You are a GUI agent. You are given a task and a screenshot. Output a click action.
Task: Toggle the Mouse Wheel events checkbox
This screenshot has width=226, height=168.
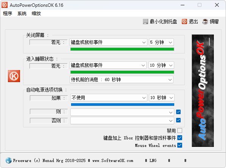pyautogui.click(x=180, y=145)
